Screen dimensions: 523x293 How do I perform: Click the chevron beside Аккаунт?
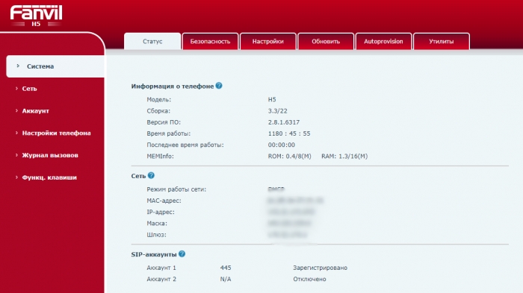coord(16,110)
